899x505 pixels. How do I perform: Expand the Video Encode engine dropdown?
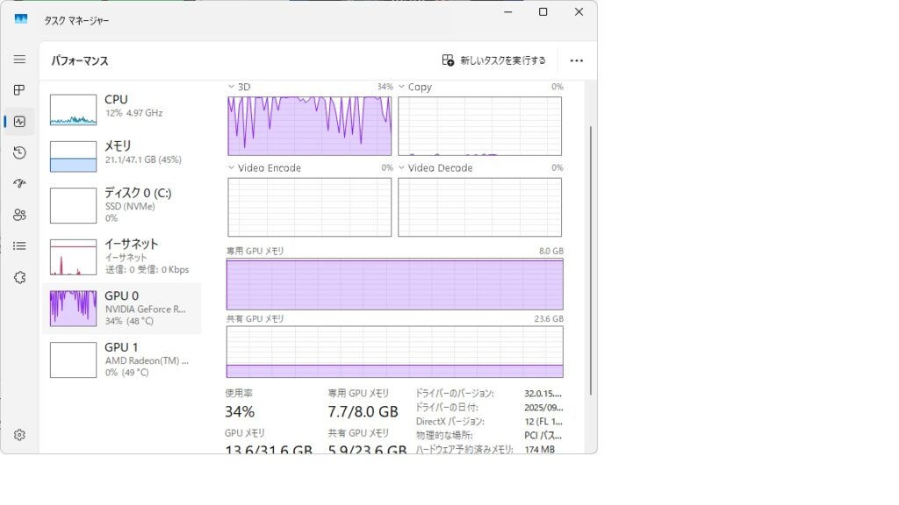[232, 167]
